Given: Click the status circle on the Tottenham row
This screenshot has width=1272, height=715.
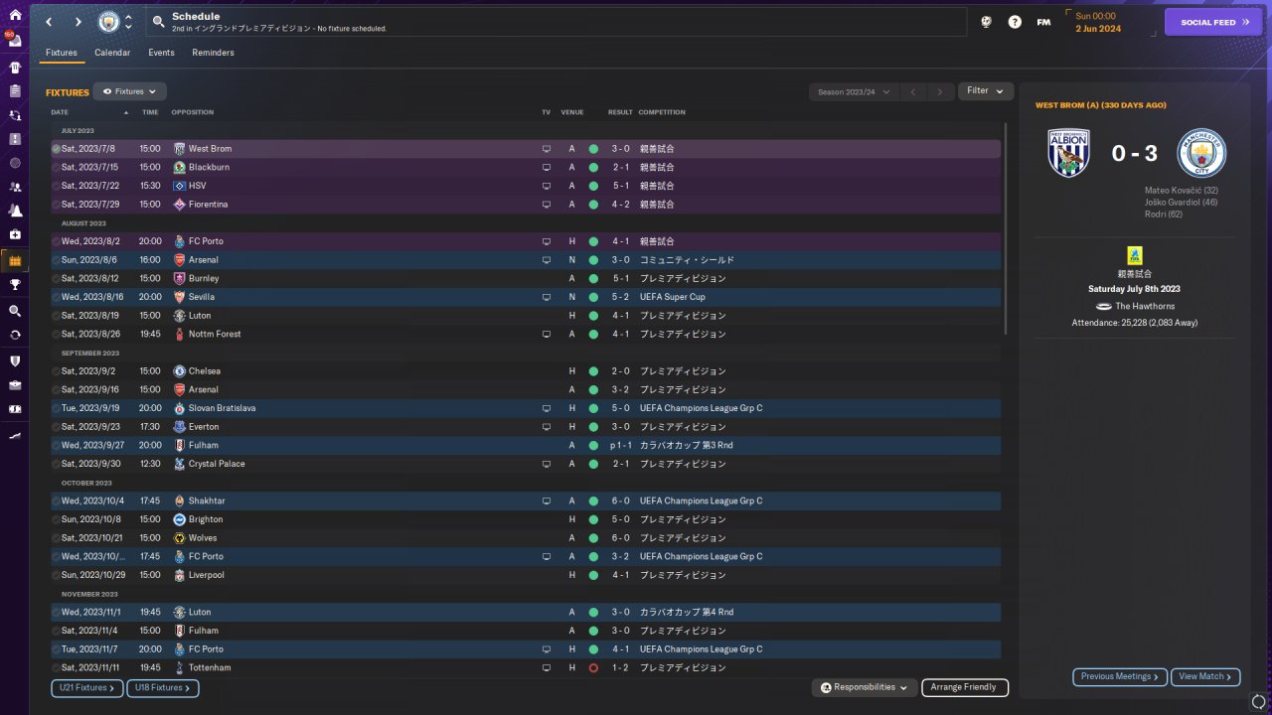Looking at the screenshot, I should click(56, 668).
